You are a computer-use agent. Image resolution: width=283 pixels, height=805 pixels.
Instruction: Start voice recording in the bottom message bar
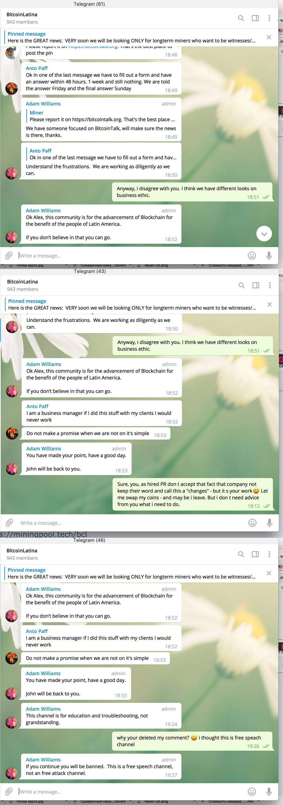coord(269,792)
